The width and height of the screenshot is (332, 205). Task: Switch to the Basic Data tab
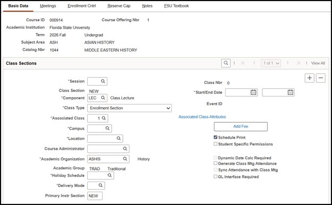18,6
